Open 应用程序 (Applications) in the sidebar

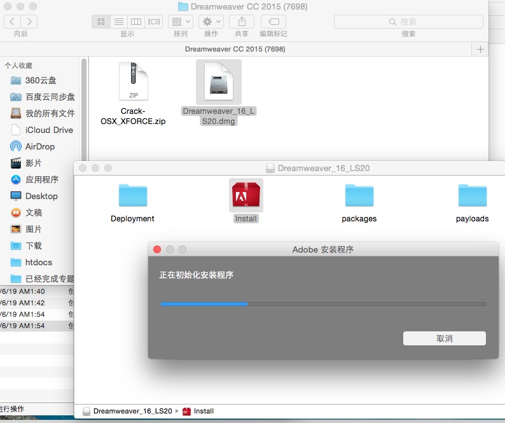(34, 179)
